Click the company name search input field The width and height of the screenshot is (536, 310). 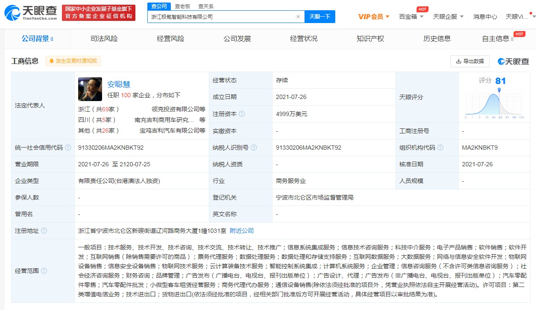222,17
